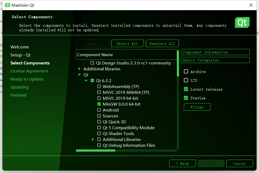
Task: Select the Welcome step in sidebar
Action: (x=20, y=47)
